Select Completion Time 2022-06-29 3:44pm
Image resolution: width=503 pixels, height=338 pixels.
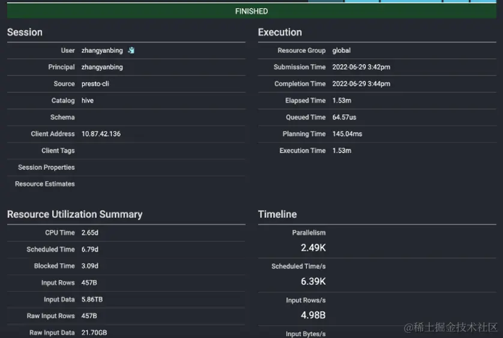(x=361, y=84)
